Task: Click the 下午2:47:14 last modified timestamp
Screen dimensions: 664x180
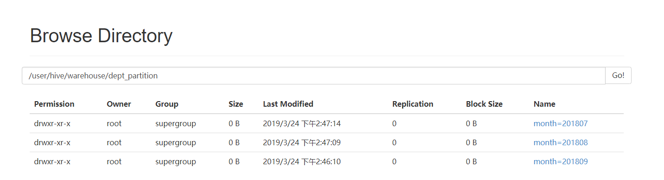Action: point(321,123)
